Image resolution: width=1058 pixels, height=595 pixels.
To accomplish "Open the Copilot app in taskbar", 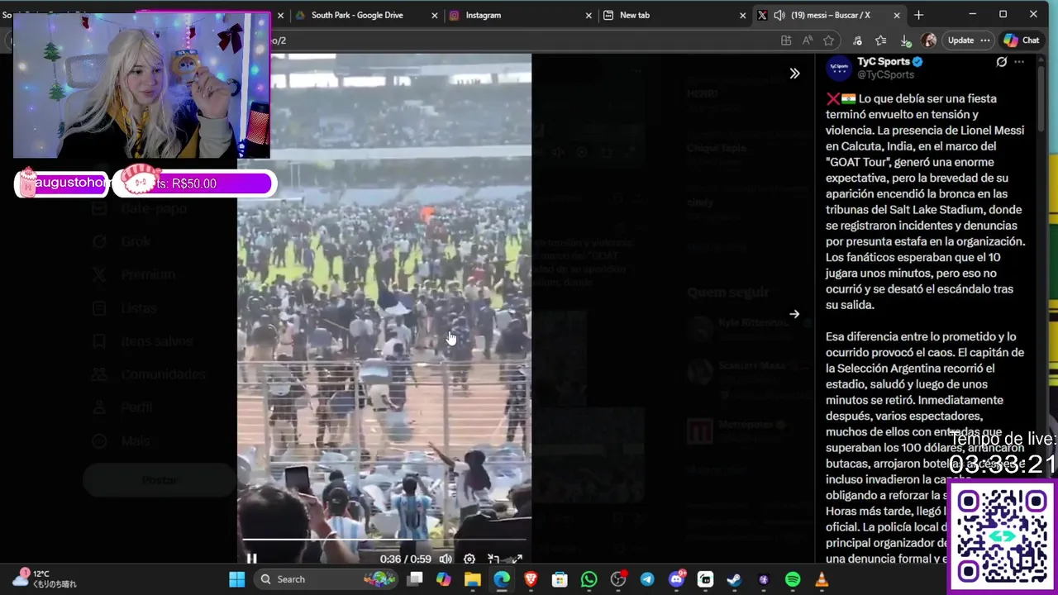I will tap(444, 579).
